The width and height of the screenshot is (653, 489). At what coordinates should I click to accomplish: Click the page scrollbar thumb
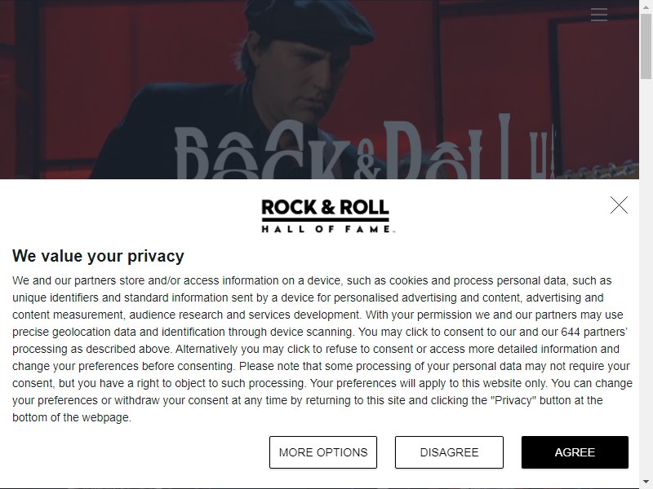[646, 46]
